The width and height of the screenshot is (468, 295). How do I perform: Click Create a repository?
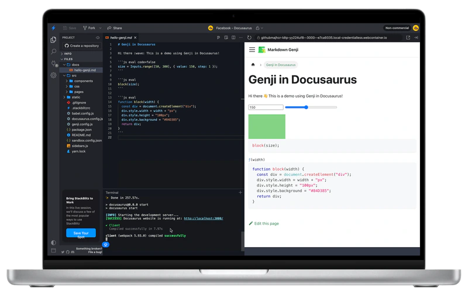[82, 46]
